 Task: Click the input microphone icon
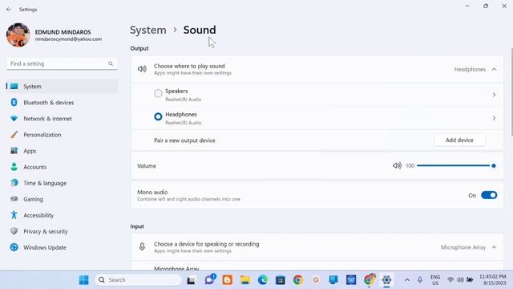(142, 246)
